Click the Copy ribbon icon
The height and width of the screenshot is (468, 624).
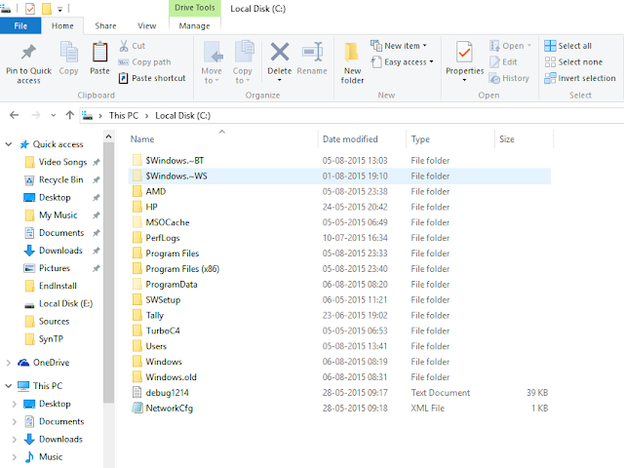point(69,52)
